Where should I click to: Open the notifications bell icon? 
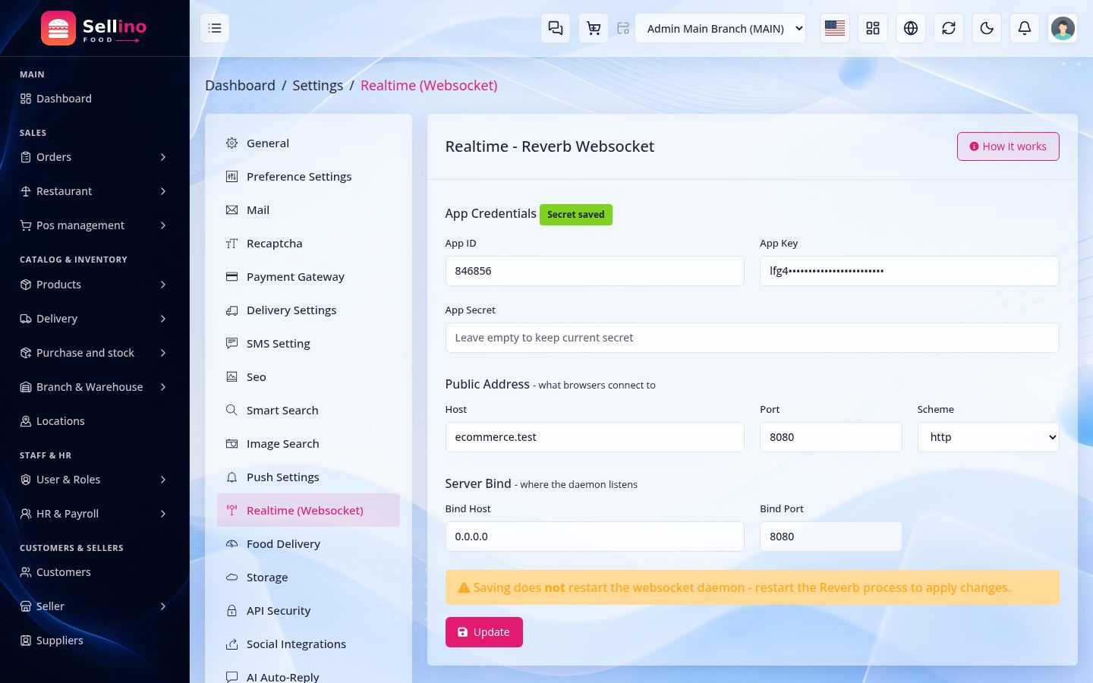tap(1025, 28)
